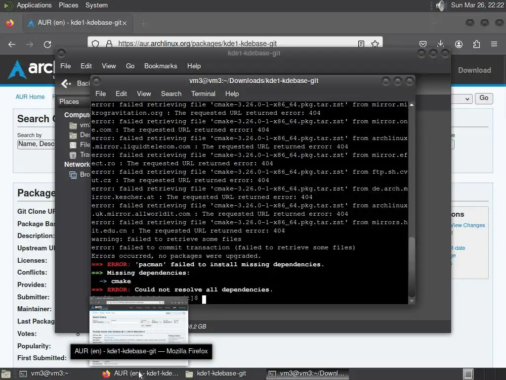This screenshot has height=380, width=506.
Task: Switch to AUR Firefox window in taskbar
Action: pyautogui.click(x=140, y=374)
